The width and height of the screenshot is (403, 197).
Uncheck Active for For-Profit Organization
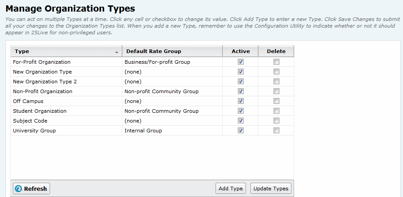[x=241, y=62]
